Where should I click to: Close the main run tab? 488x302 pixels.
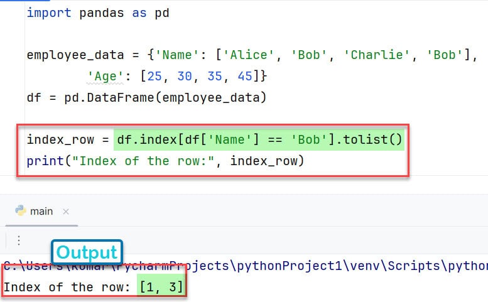(x=66, y=212)
